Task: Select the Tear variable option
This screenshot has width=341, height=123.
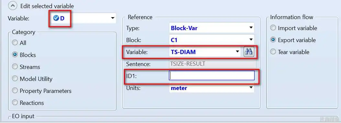Action: point(273,52)
